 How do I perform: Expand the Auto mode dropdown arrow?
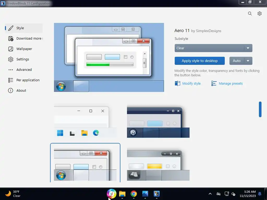point(248,61)
